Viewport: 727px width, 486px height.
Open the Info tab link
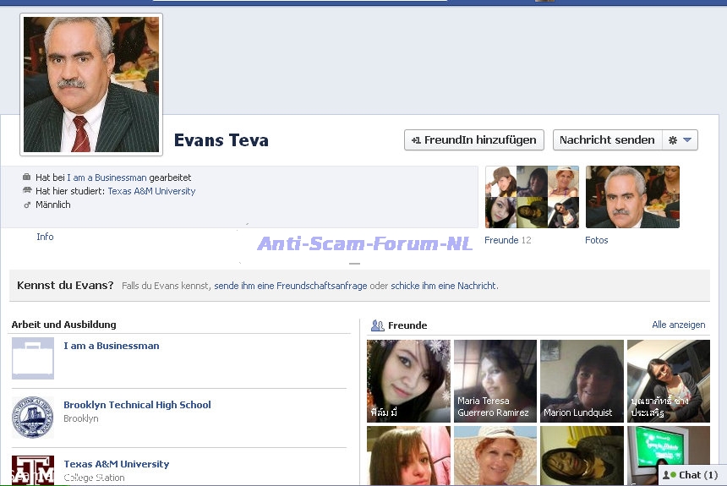(x=45, y=237)
